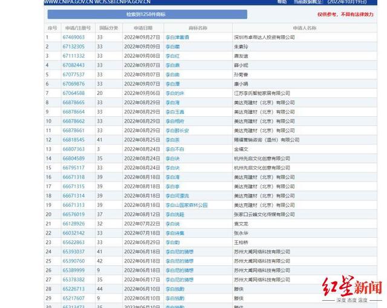The height and width of the screenshot is (308, 387).
Task: Open registration number 65226713
Action: tap(74, 289)
